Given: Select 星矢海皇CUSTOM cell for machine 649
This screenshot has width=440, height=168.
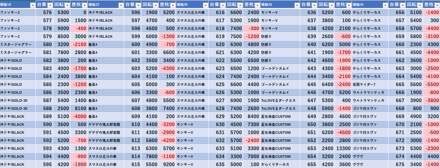Looking at the screenshot, I should point(280,116).
